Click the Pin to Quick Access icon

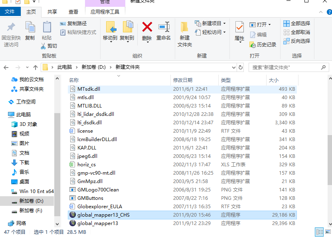11,28
